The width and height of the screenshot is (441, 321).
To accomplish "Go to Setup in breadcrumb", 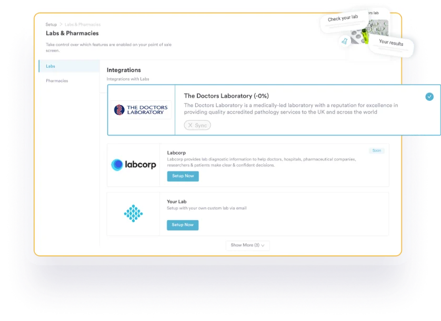I will pos(51,25).
